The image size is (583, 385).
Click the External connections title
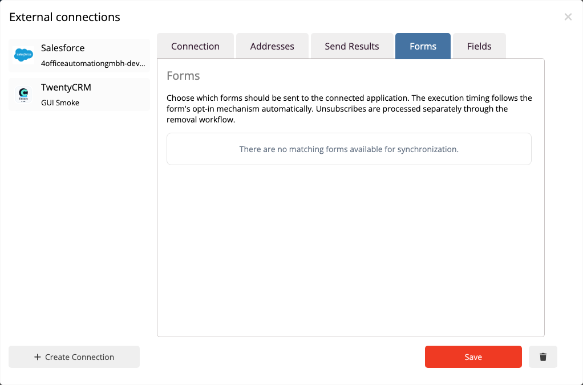tap(64, 17)
